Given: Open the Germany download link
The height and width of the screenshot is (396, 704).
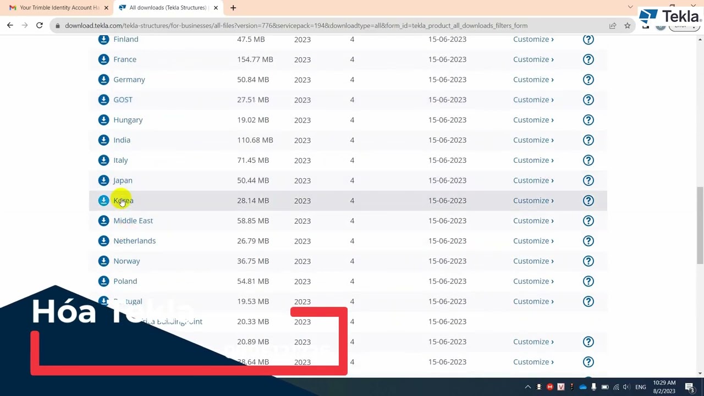Looking at the screenshot, I should (x=129, y=79).
